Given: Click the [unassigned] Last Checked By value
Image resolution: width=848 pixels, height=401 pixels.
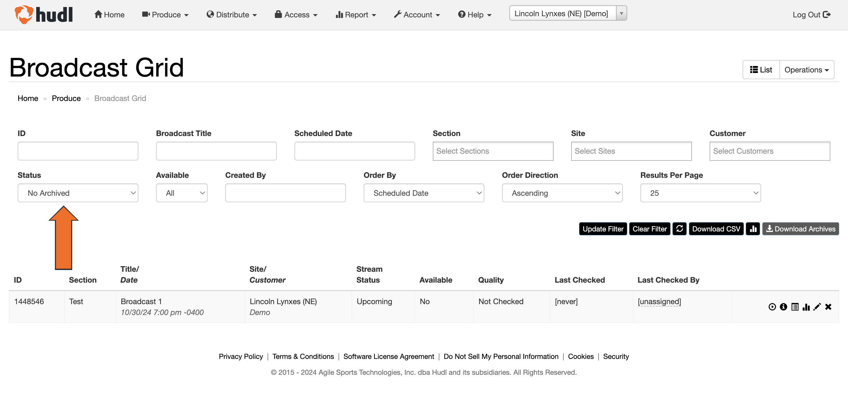Looking at the screenshot, I should point(659,301).
